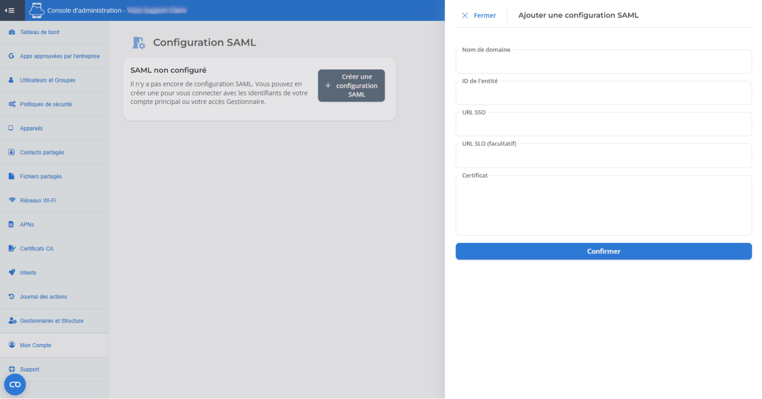Open the Appareils section
Image resolution: width=762 pixels, height=399 pixels.
pyautogui.click(x=31, y=128)
